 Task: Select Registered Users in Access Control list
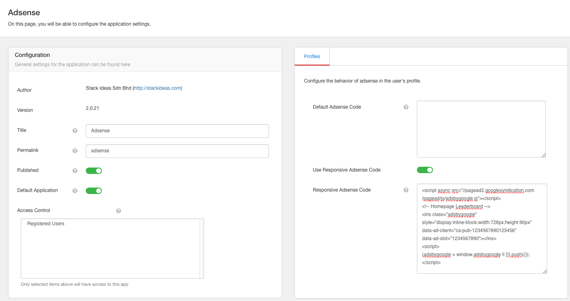pos(46,224)
